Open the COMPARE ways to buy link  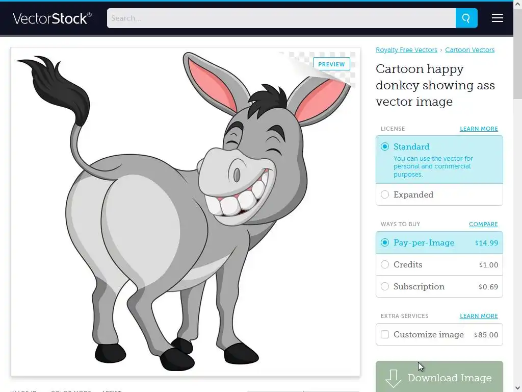click(x=483, y=224)
